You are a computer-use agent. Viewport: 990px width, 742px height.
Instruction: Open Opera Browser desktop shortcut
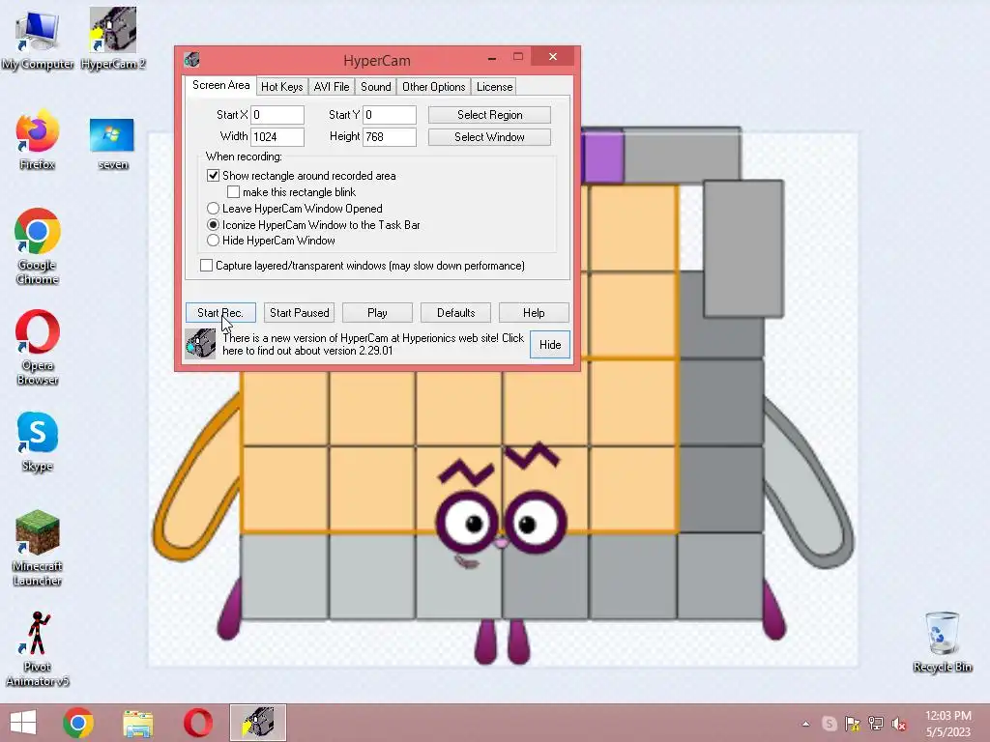pos(38,347)
